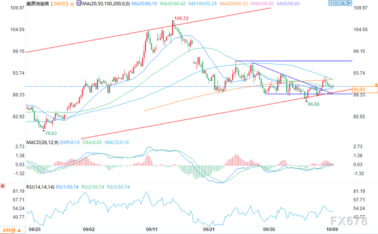This screenshot has width=378, height=234.
Task: Select the RSI(14,14,14) indicator label
Action: click(40, 187)
